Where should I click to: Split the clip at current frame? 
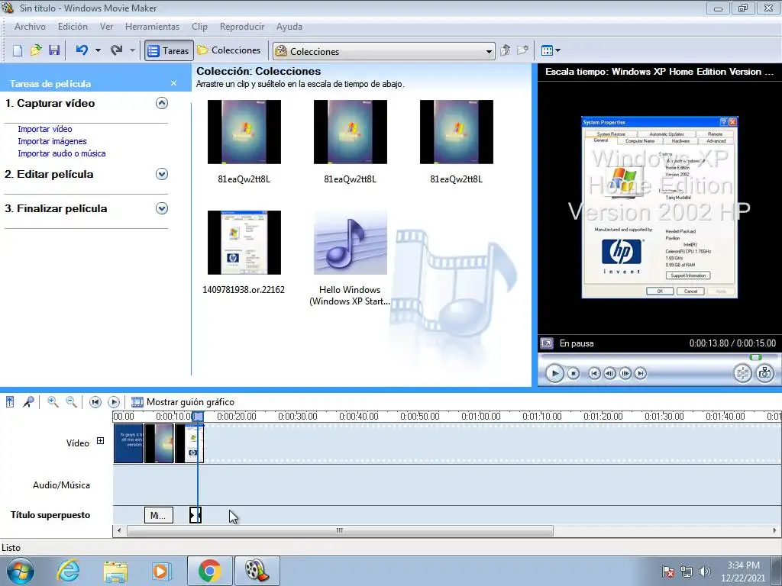(742, 373)
